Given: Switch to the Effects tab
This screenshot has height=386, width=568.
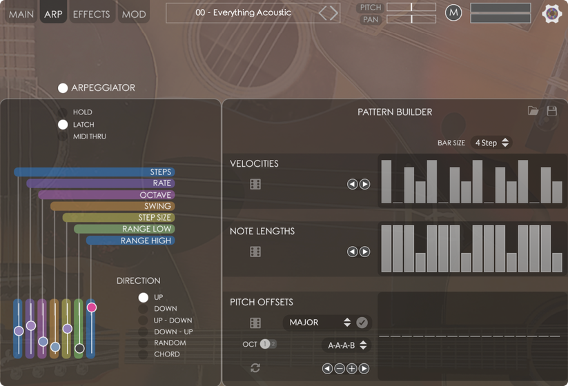Looking at the screenshot, I should (x=91, y=14).
